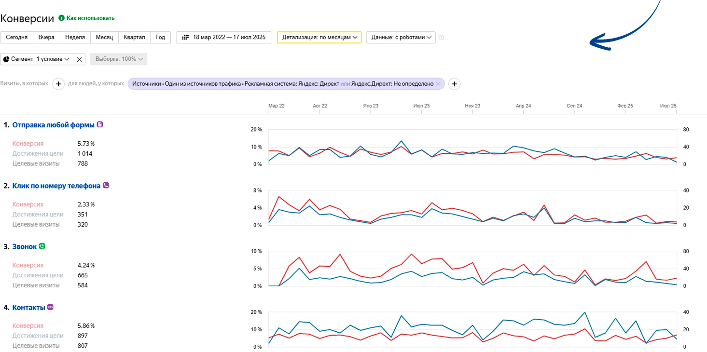Add a people condition plus after filter chip
The image size is (707, 352).
[454, 84]
